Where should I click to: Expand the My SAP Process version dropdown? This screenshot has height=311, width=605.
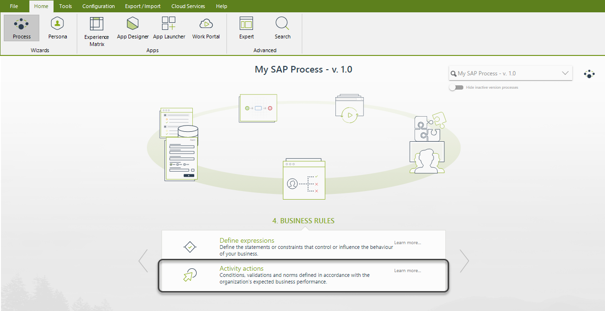pyautogui.click(x=565, y=73)
